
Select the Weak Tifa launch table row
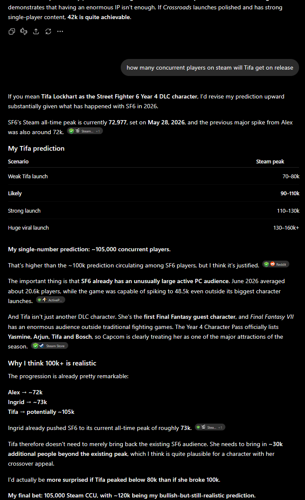pyautogui.click(x=153, y=176)
